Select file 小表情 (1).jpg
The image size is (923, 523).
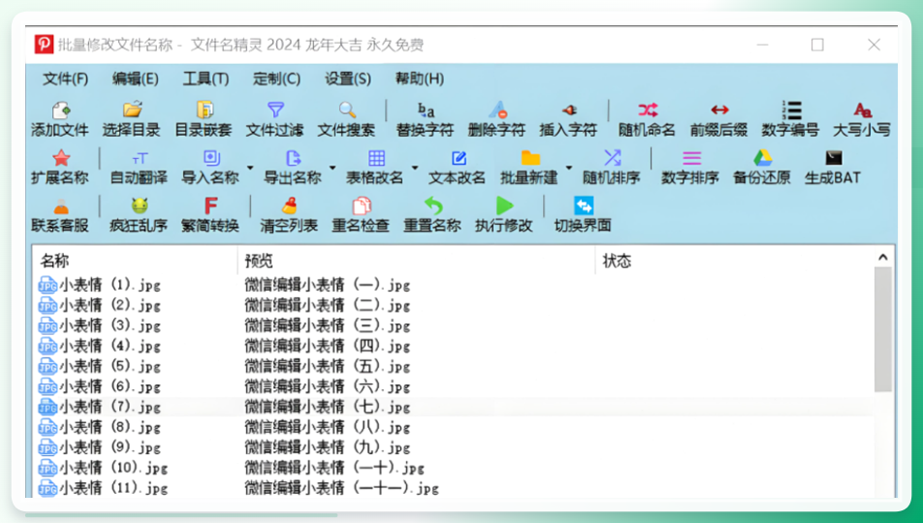click(100, 285)
